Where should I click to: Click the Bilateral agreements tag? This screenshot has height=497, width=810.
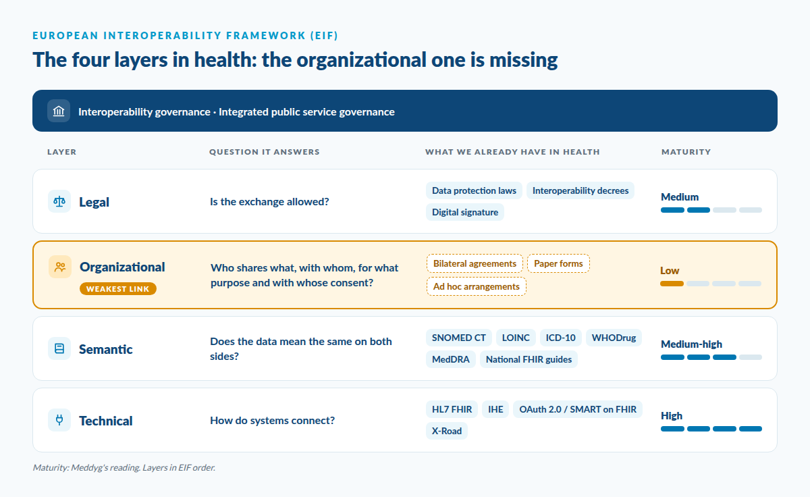(x=475, y=263)
